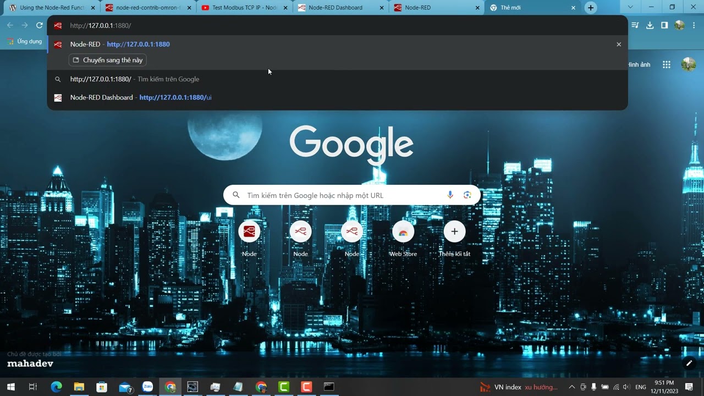Launch Microsoft Edge from the taskbar

56,387
